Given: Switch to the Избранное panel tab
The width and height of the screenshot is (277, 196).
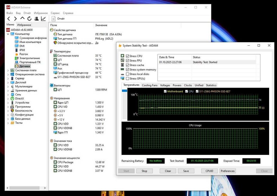Looking at the screenshot, I should point(24,25).
